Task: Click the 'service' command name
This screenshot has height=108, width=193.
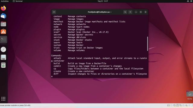Action: (x=58, y=37)
